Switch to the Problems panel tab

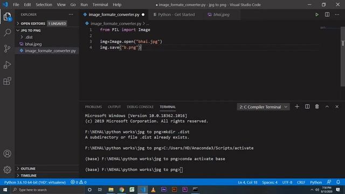[x=93, y=107]
